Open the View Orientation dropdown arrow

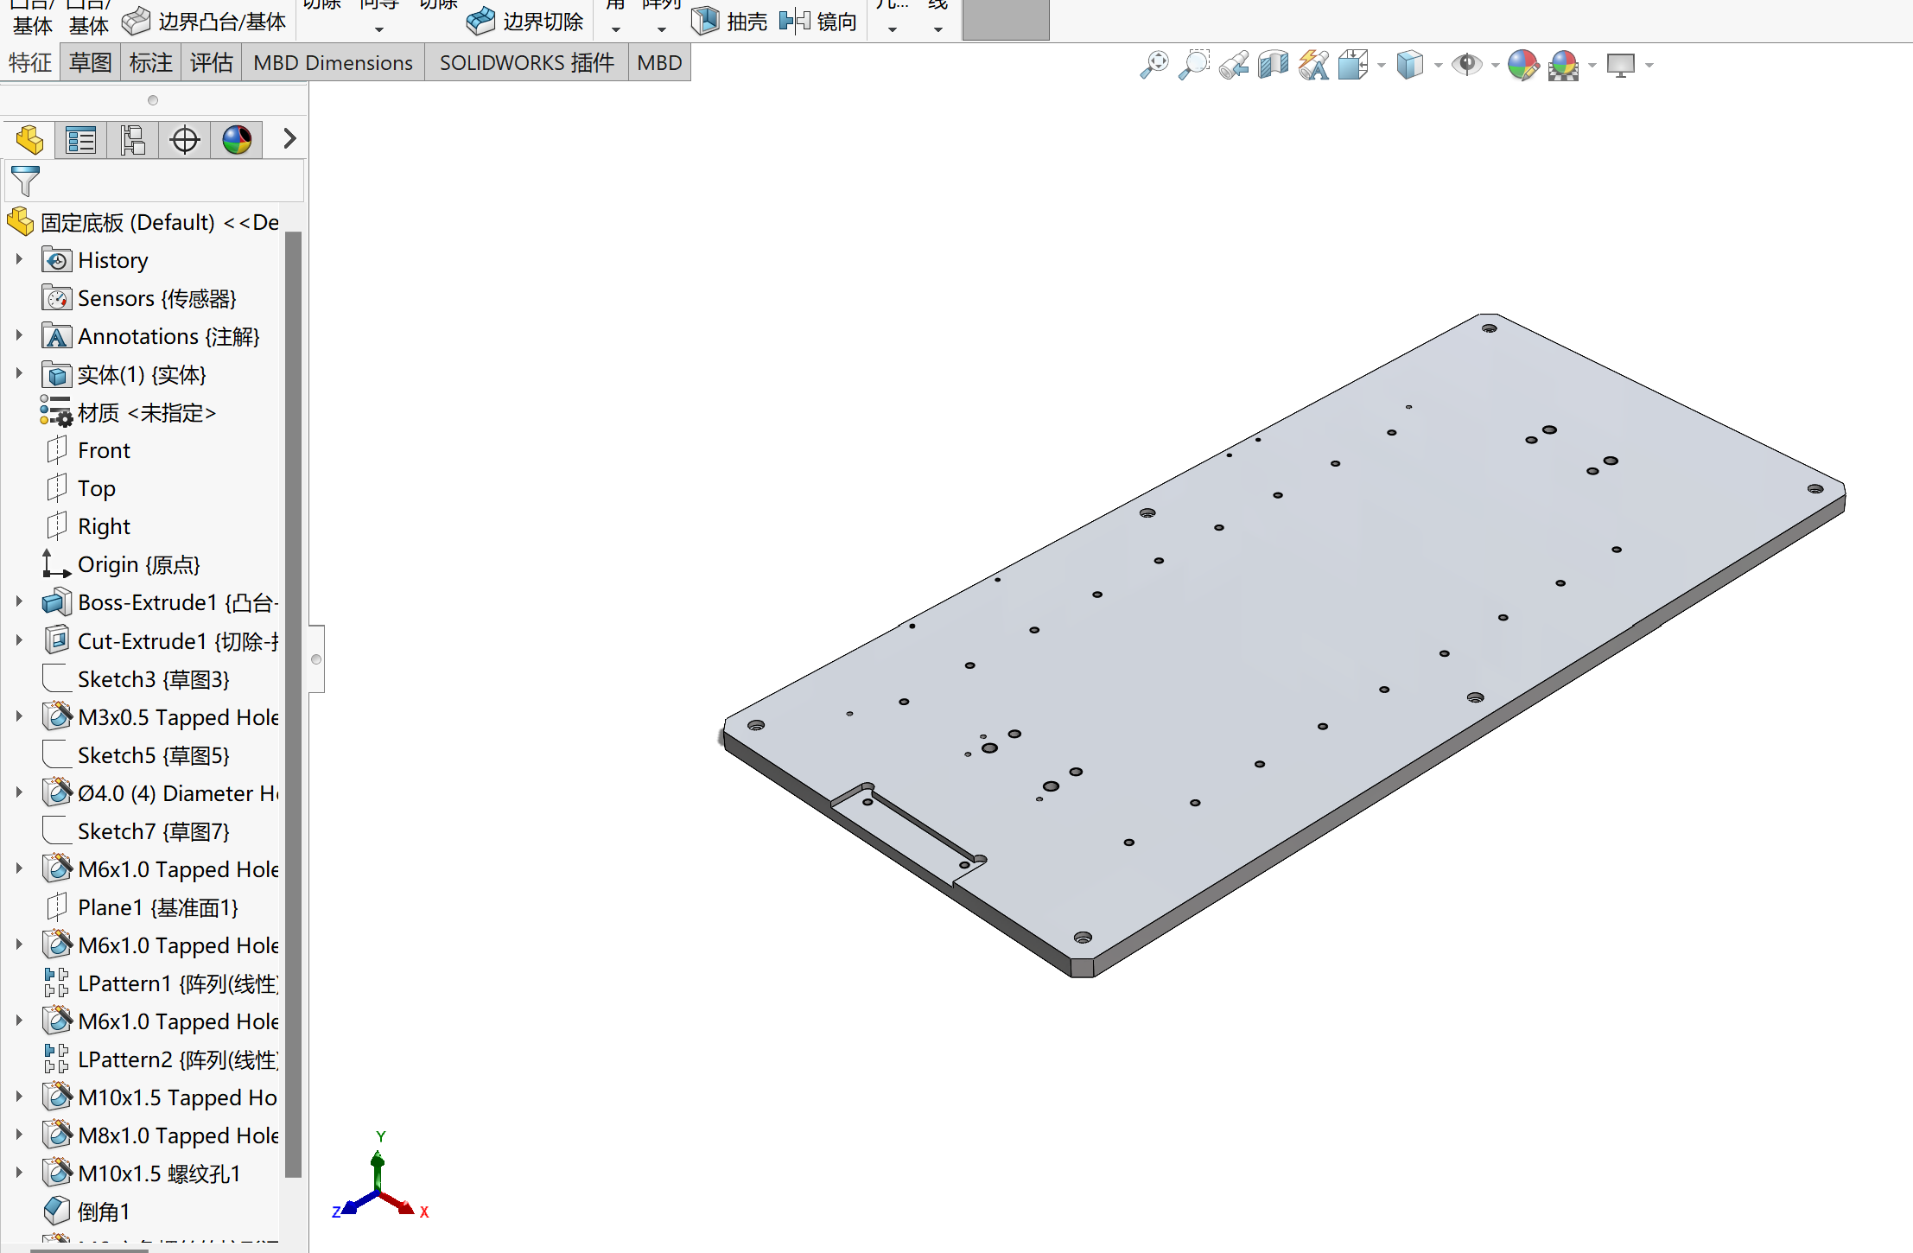tap(1381, 66)
